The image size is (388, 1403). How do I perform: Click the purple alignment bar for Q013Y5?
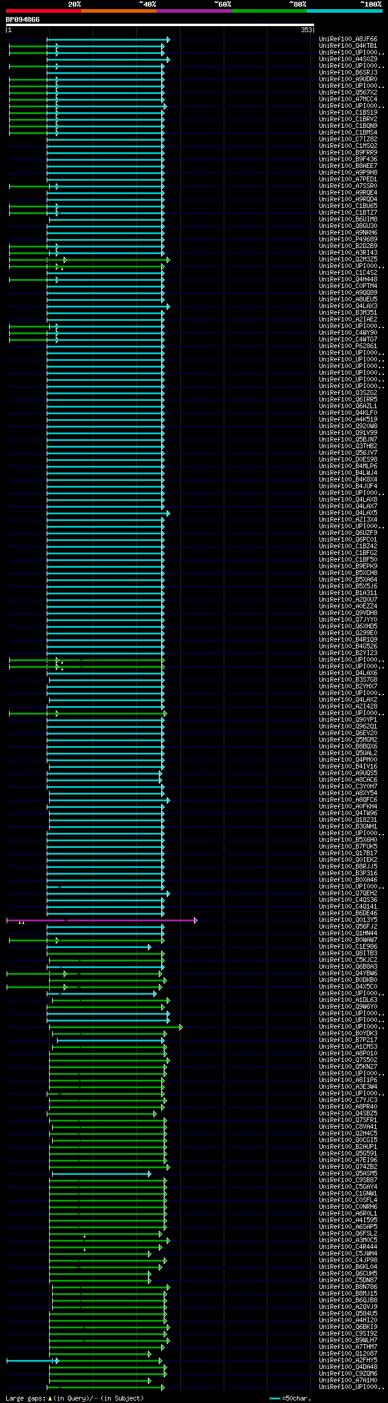tap(101, 920)
